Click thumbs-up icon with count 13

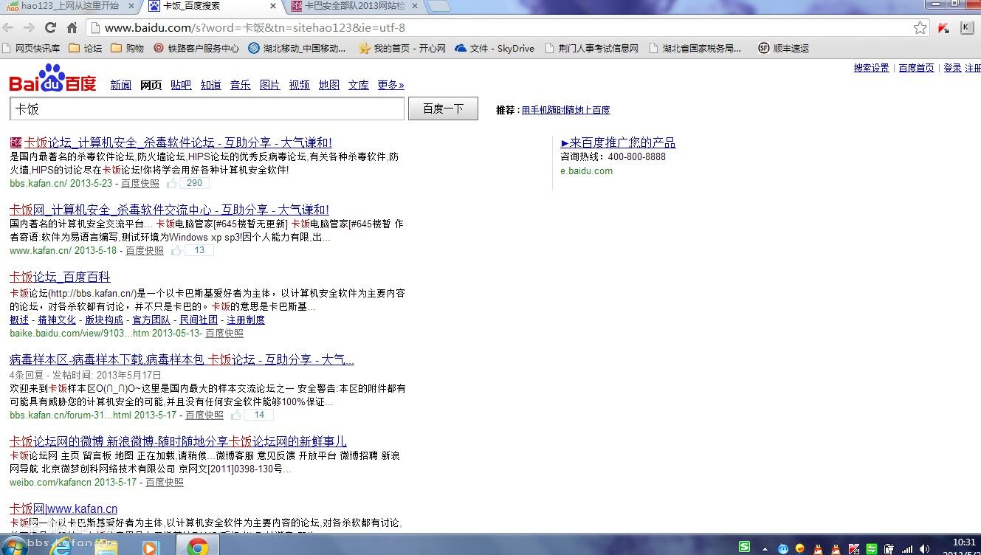click(176, 250)
